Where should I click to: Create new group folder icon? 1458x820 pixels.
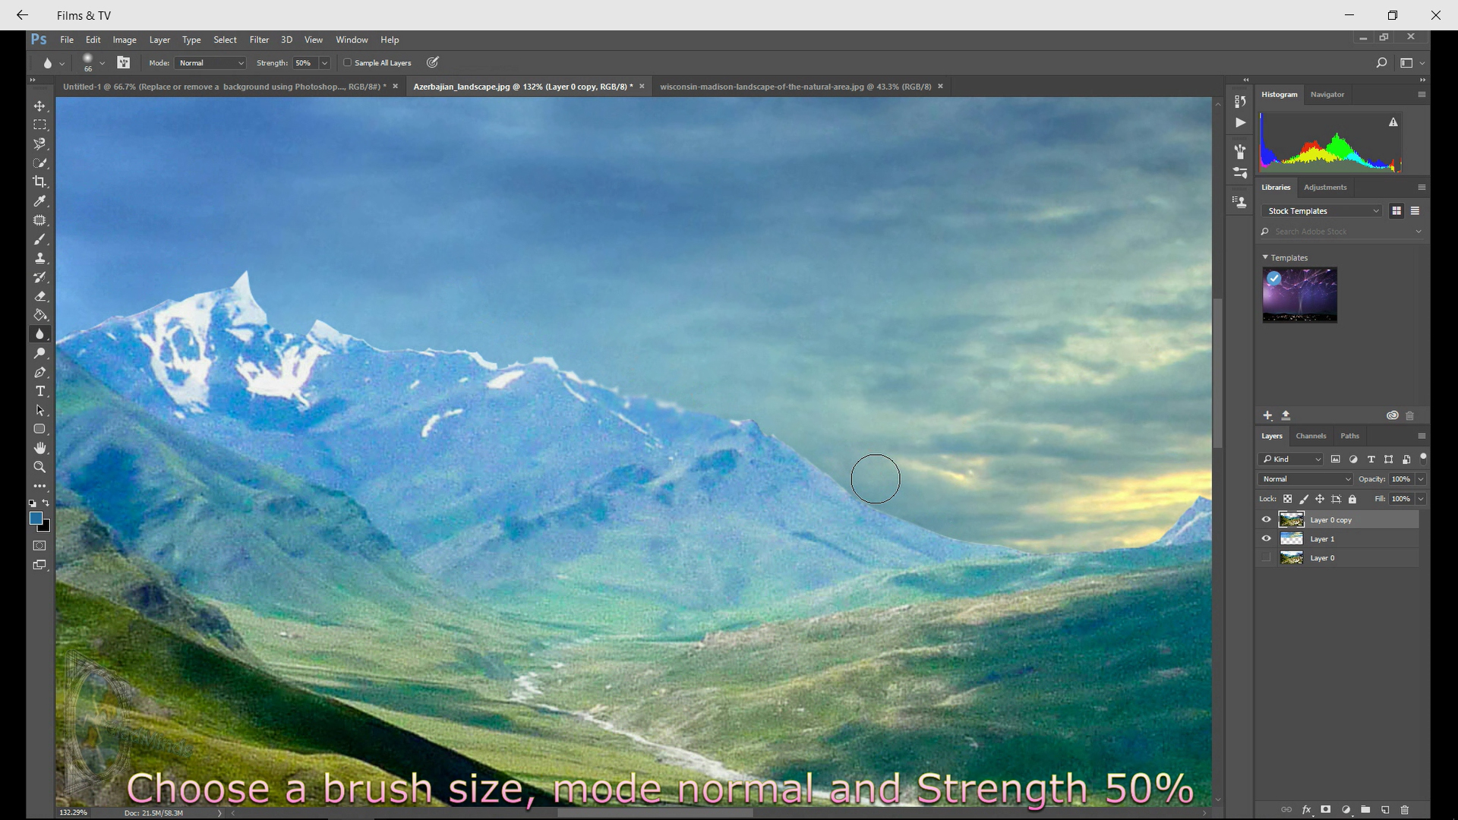[x=1365, y=809]
